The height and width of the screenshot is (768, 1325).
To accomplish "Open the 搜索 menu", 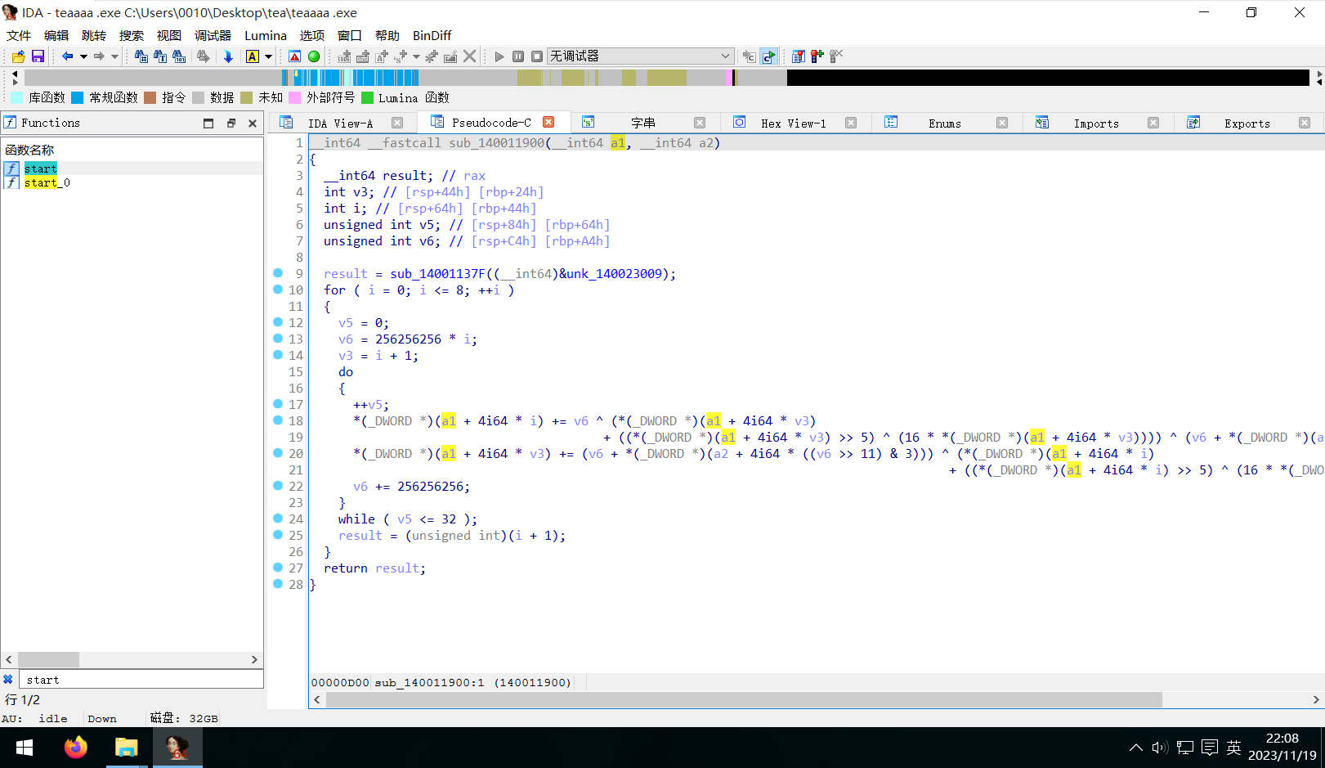I will (x=132, y=35).
